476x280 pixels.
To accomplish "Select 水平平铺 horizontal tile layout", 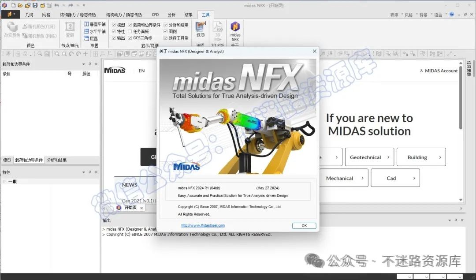I will tap(95, 31).
